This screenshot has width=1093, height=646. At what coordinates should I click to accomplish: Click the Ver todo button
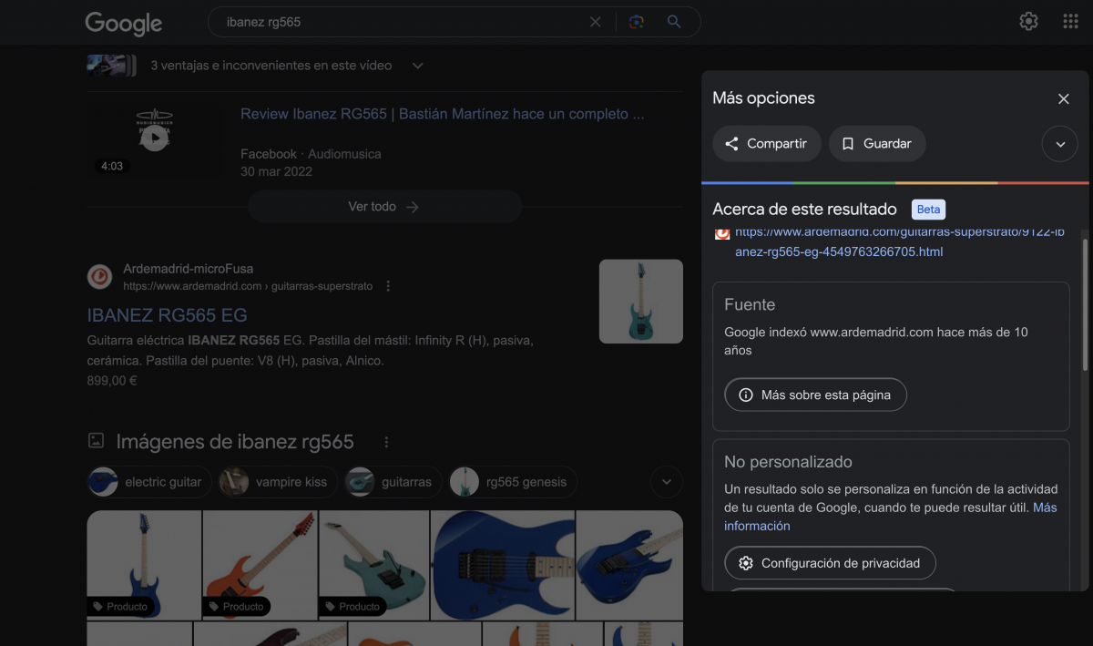pos(384,207)
